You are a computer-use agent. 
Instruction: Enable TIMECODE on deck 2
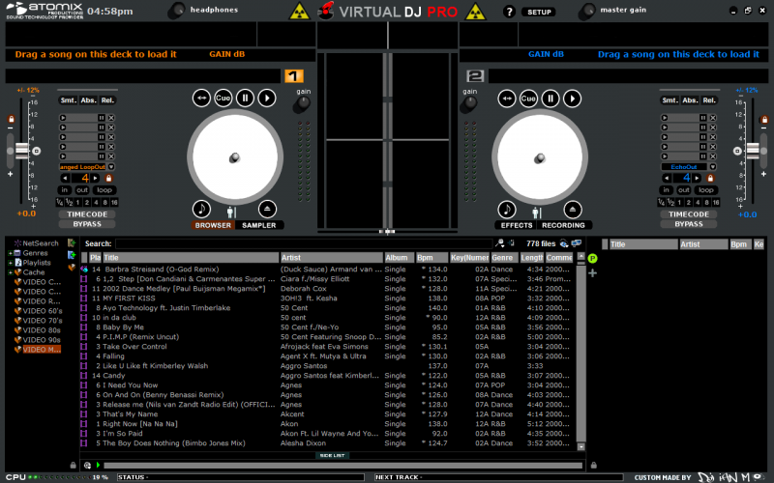[x=689, y=214]
